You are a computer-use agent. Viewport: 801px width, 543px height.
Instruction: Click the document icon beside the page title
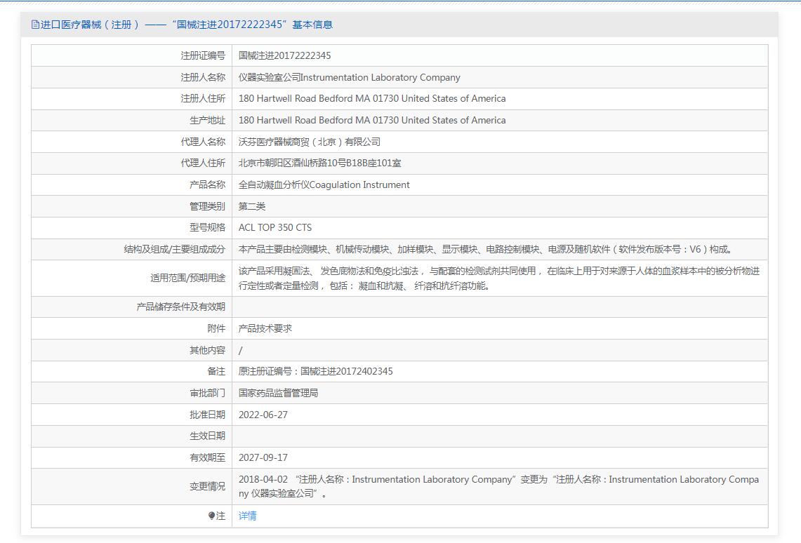tap(35, 25)
